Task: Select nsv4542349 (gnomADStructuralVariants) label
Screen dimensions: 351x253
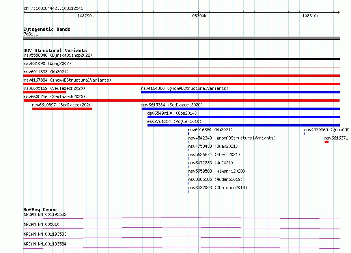Action: click(x=232, y=138)
